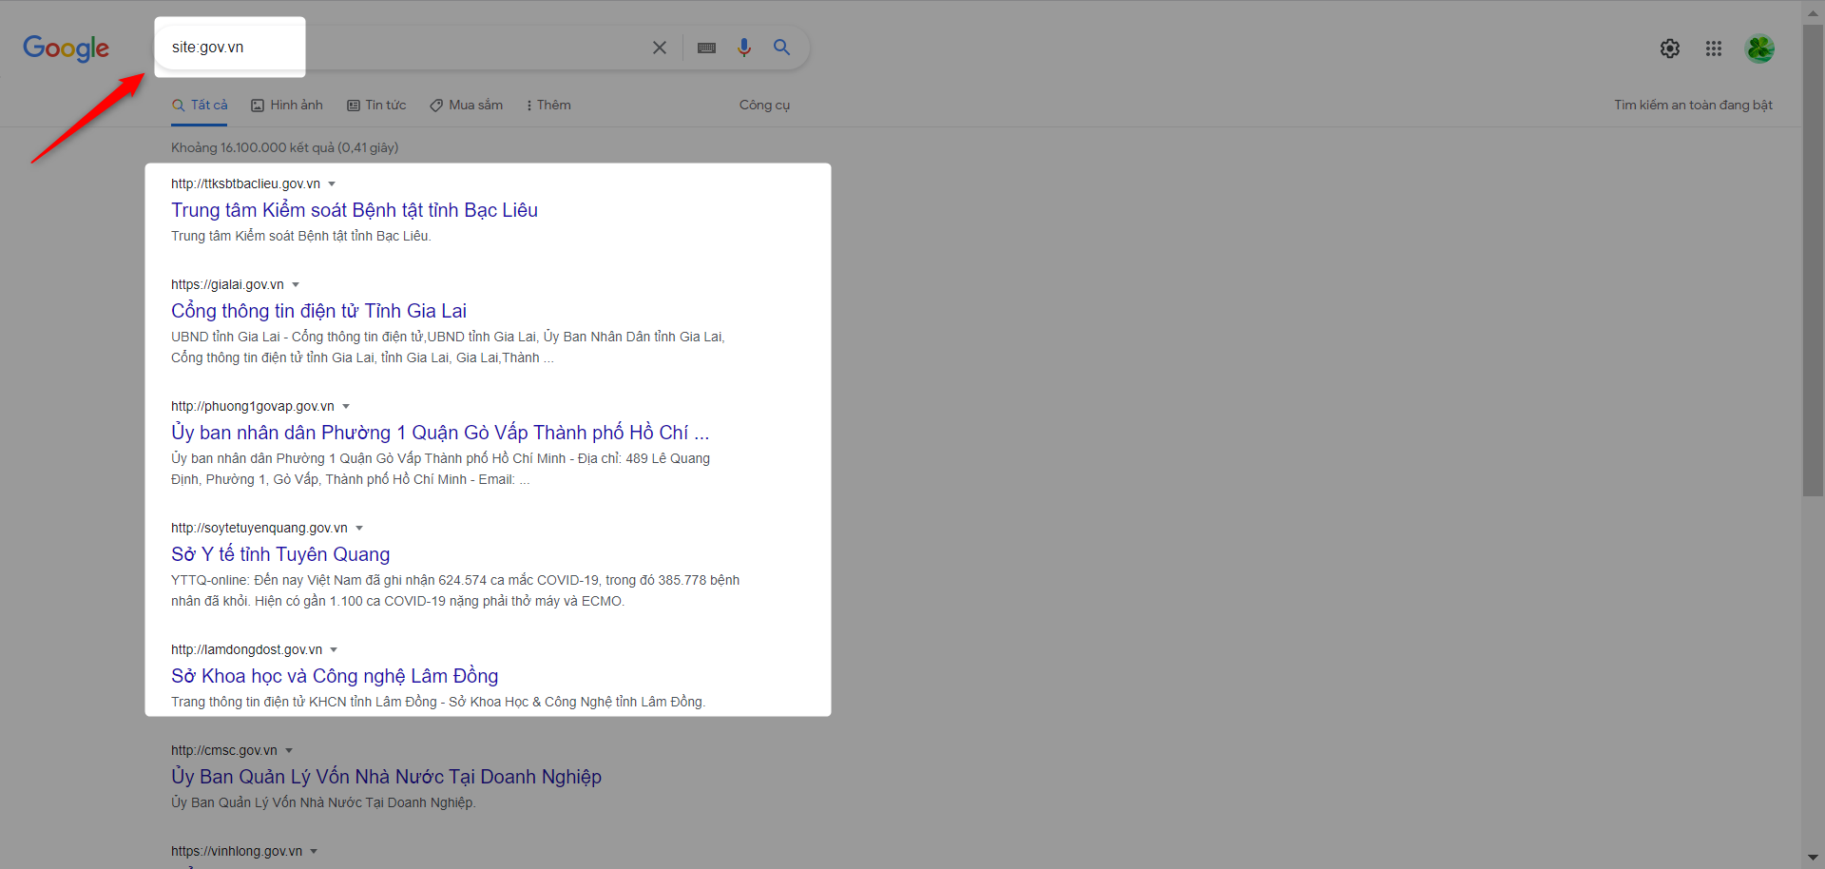Click the Khoảng 16.100.000 kết quả count
The width and height of the screenshot is (1825, 869).
[284, 147]
